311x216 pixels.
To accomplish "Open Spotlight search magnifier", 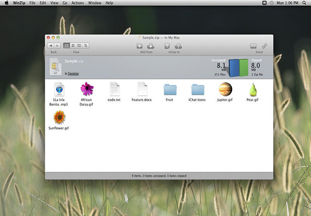I will point(304,3).
